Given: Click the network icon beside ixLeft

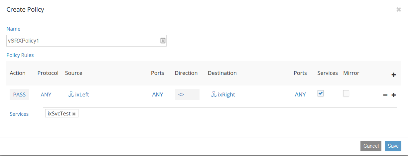Looking at the screenshot, I should coord(71,94).
